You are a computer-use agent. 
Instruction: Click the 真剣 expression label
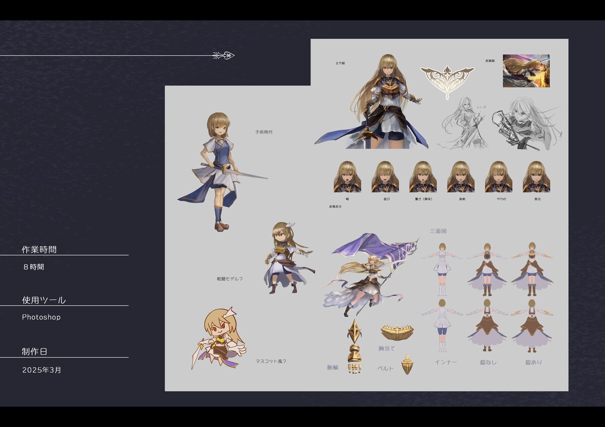pyautogui.click(x=462, y=199)
